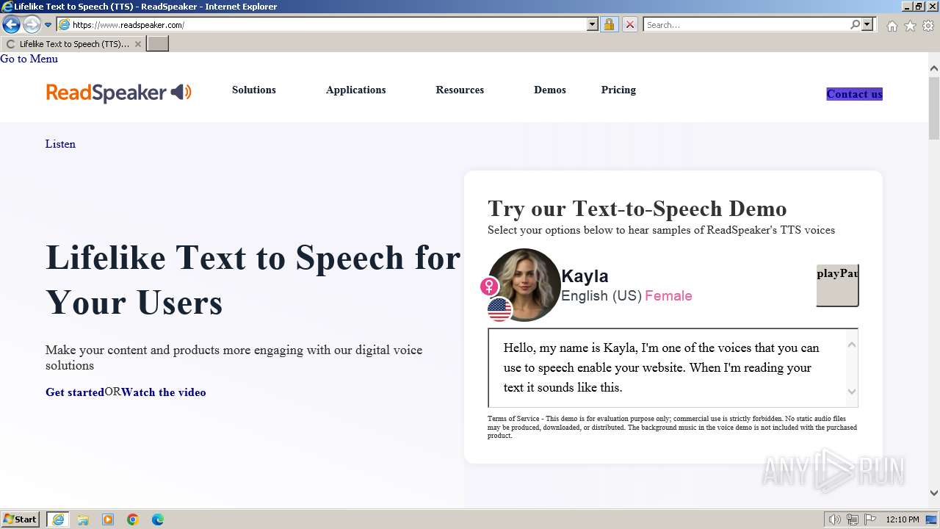This screenshot has width=940, height=529.
Task: Click the Get started link
Action: point(75,392)
